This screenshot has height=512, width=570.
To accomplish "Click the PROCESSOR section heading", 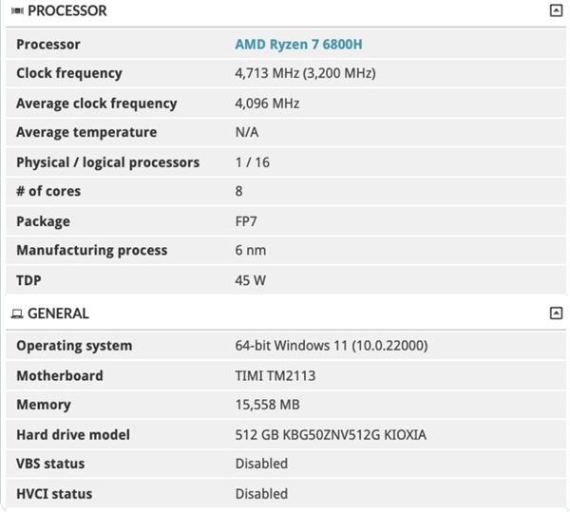I will [66, 11].
